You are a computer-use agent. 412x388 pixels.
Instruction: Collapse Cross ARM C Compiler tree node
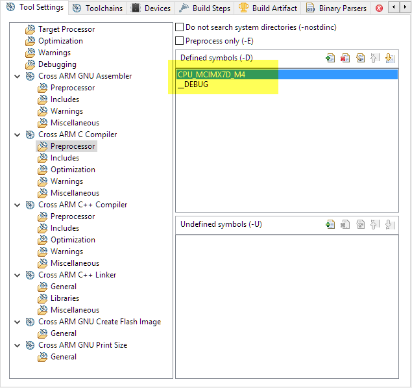(x=17, y=135)
